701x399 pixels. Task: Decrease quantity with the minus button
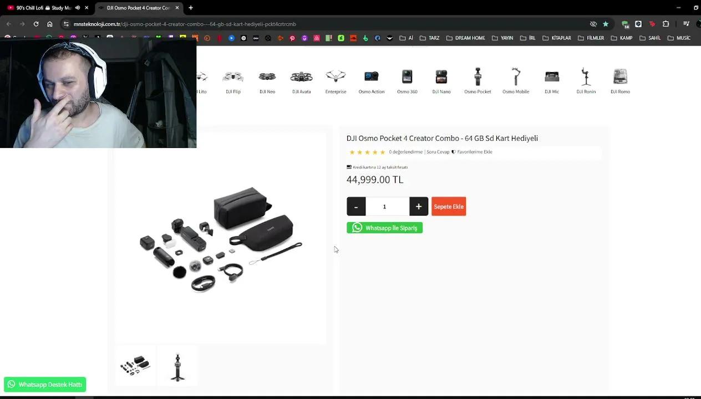tap(356, 207)
